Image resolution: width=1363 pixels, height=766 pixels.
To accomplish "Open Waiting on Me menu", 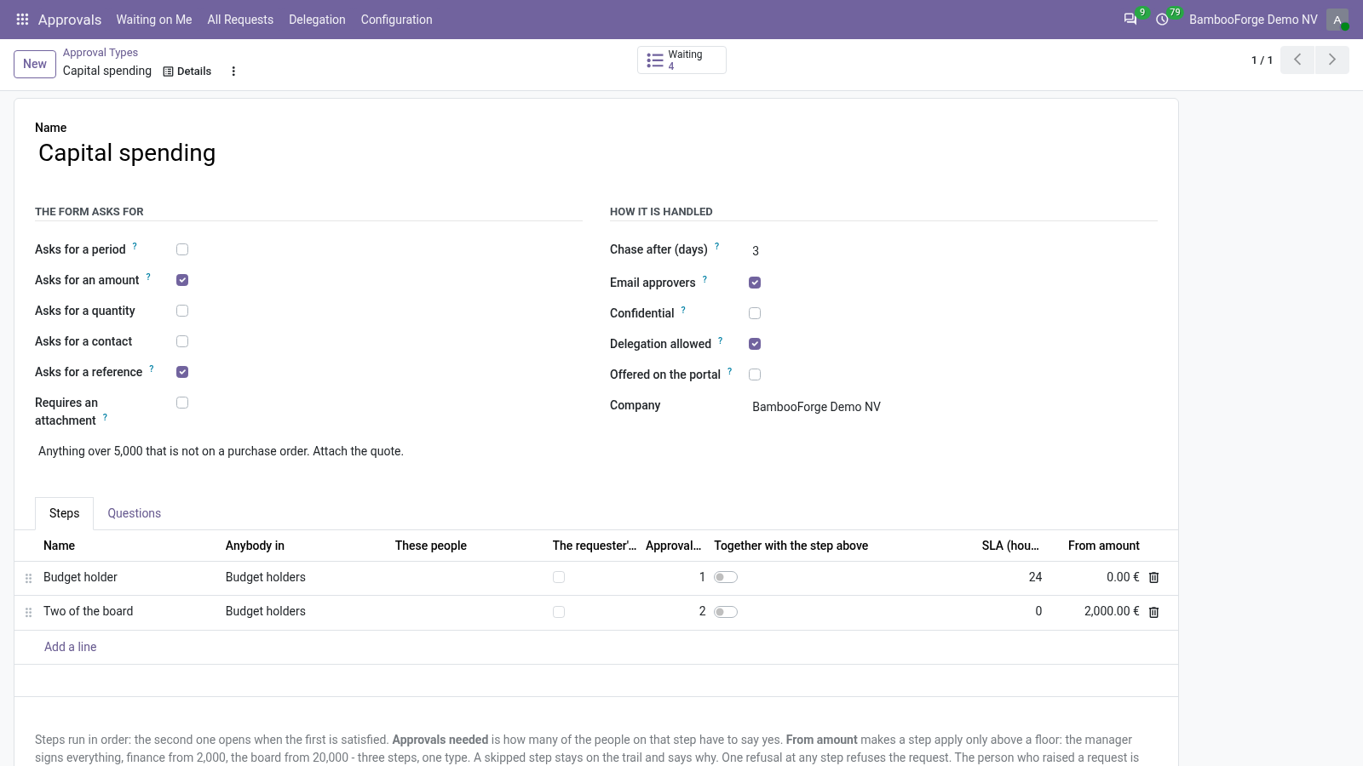I will coord(154,20).
